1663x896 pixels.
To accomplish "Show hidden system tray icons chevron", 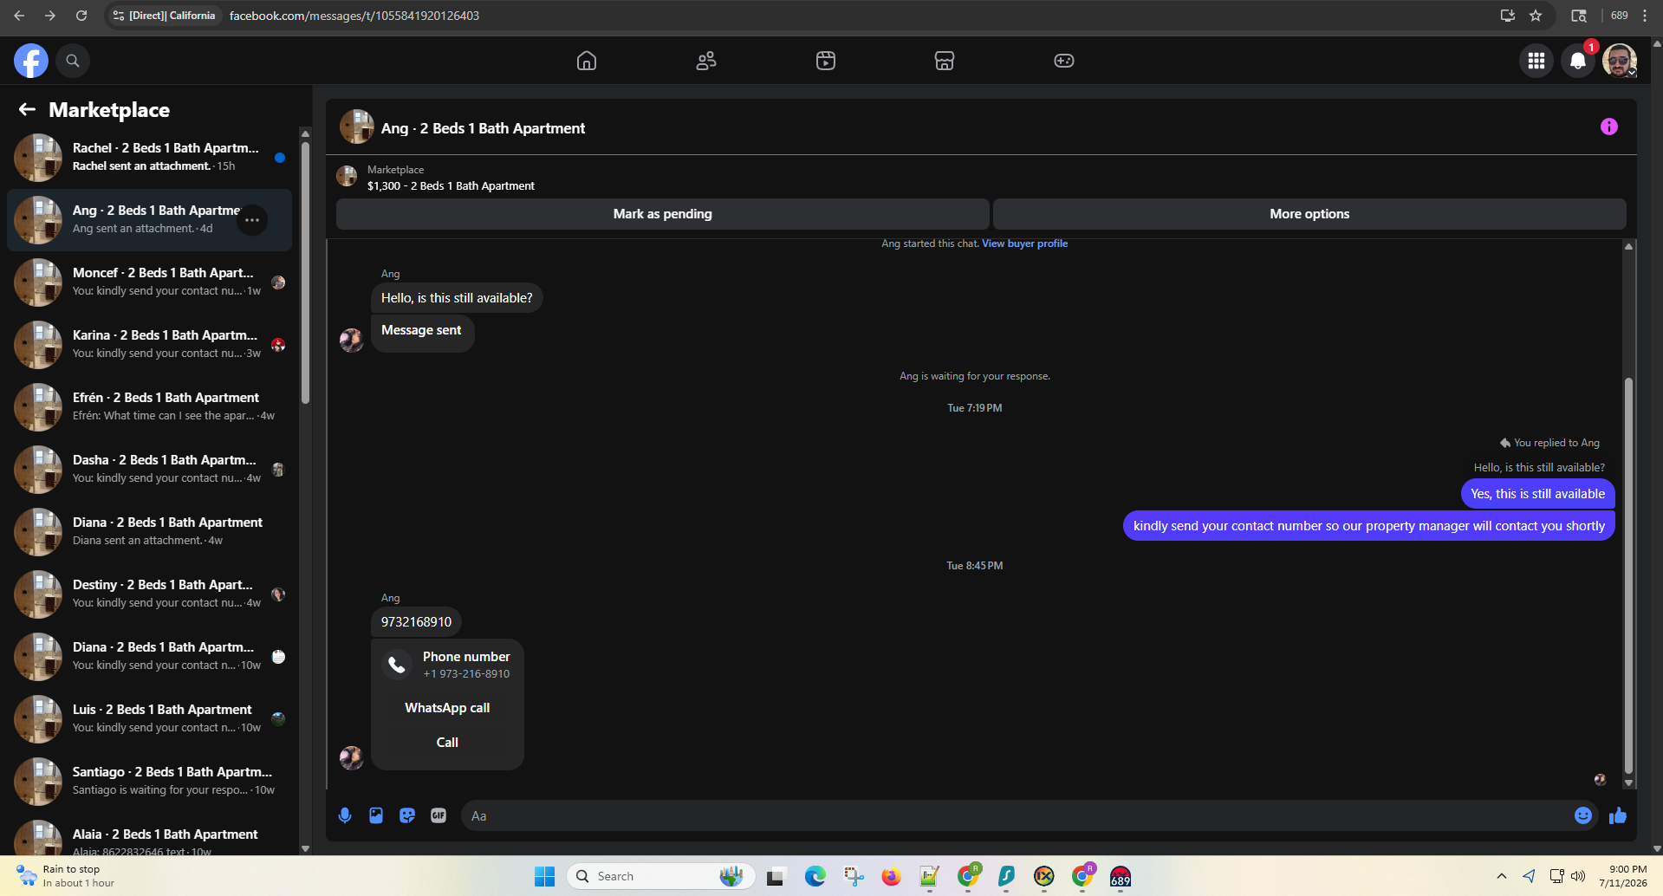I will tap(1502, 876).
